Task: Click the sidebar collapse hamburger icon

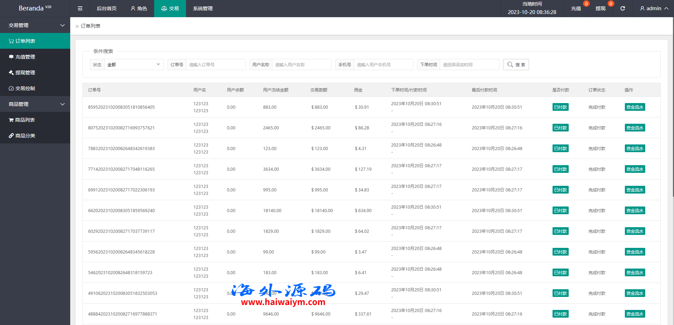Action: pos(80,8)
